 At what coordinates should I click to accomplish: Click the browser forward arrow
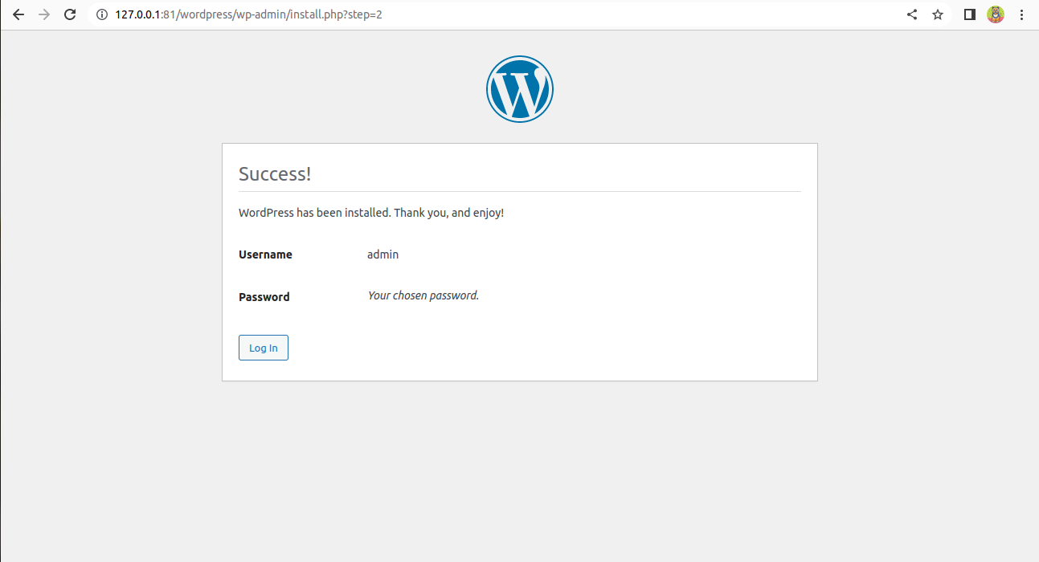click(44, 14)
